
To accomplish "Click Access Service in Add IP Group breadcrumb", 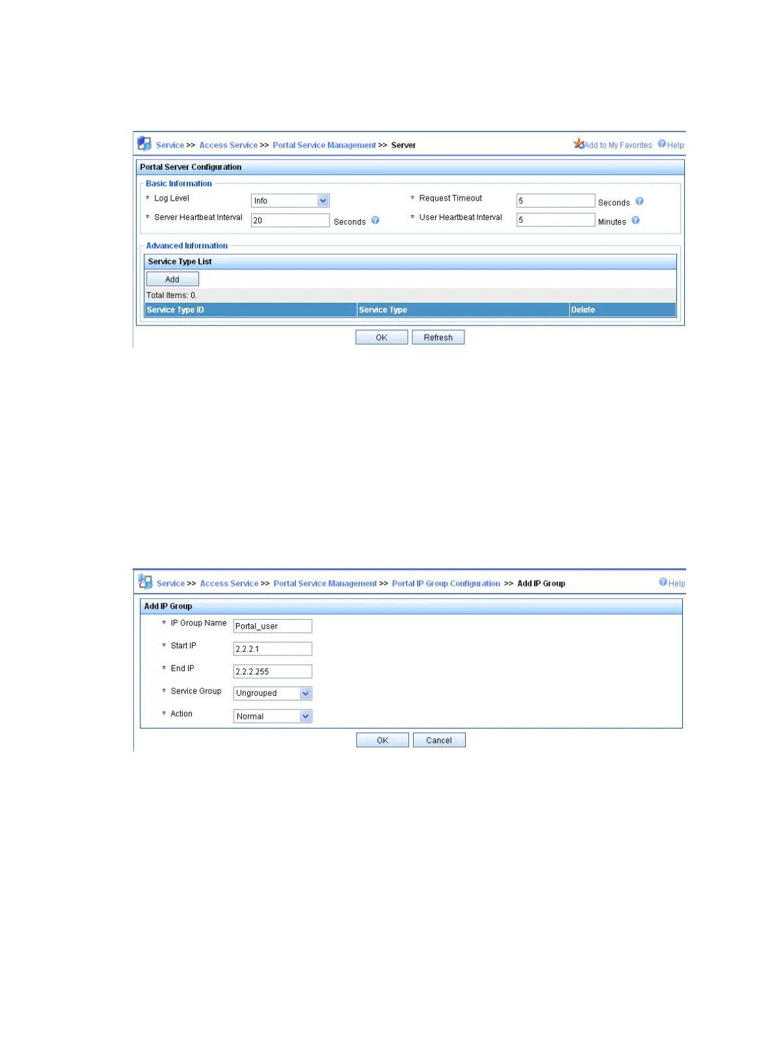I will (229, 583).
